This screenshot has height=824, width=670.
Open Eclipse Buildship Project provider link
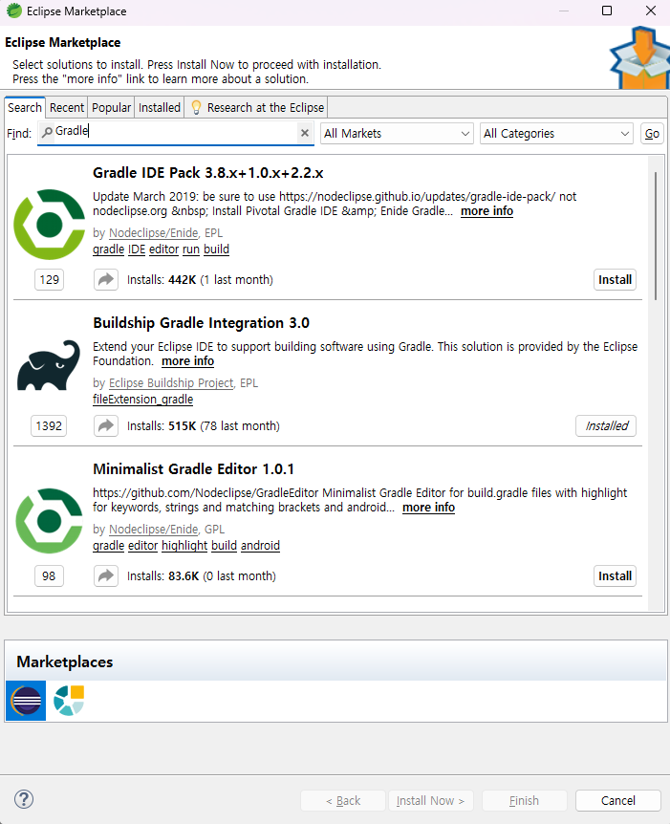pos(171,383)
